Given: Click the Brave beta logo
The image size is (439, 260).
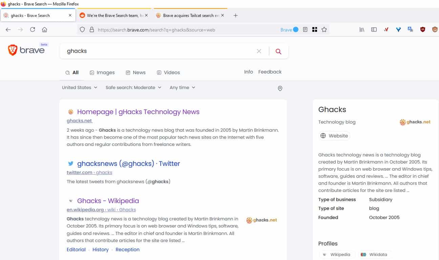Looking at the screenshot, I should click(x=28, y=50).
